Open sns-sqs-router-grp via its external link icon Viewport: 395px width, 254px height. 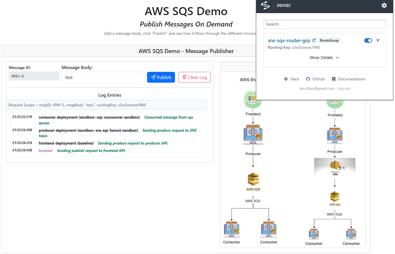314,40
